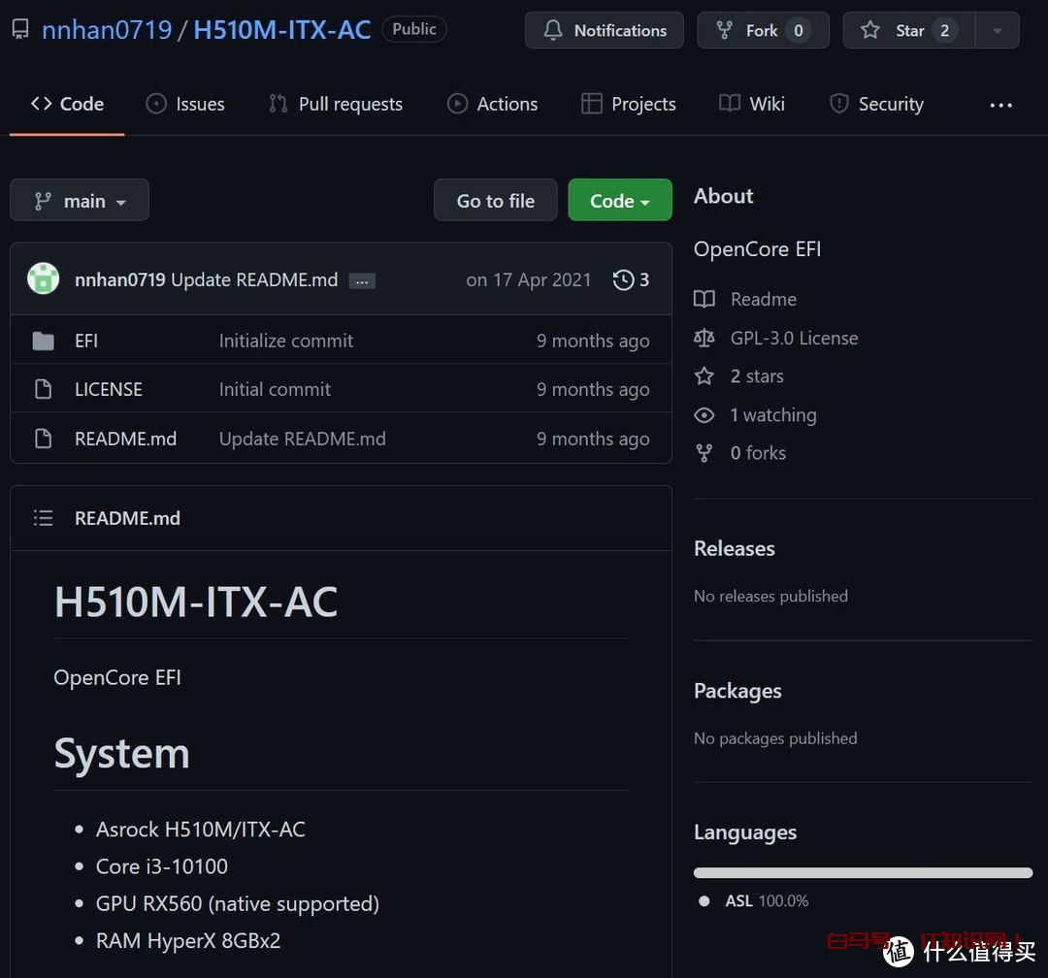Click the nnhan0719 avatar in commit row
This screenshot has width=1048, height=978.
click(x=43, y=279)
